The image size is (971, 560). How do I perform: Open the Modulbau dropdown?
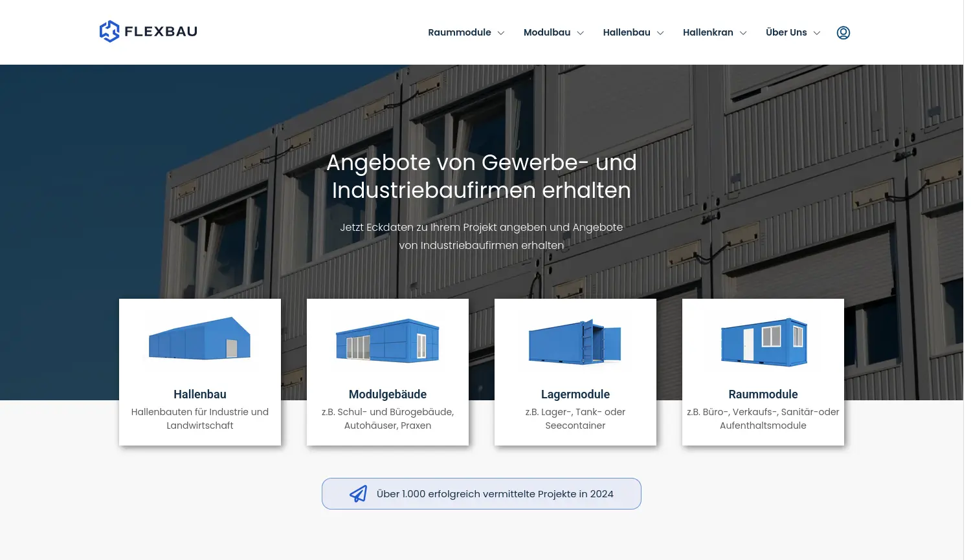(x=553, y=32)
